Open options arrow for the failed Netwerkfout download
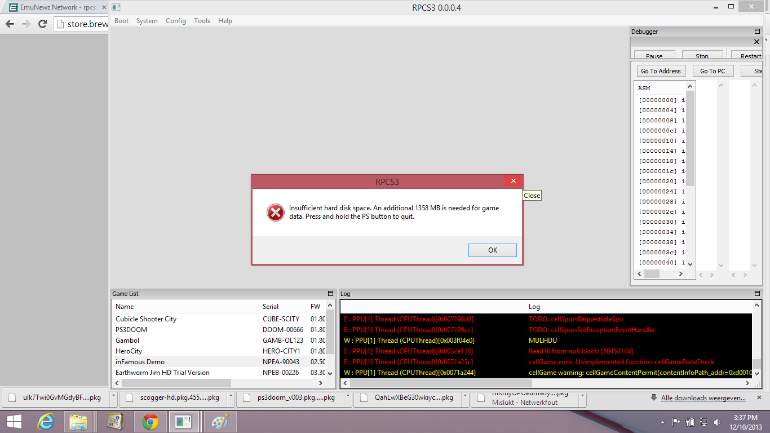 tap(583, 397)
